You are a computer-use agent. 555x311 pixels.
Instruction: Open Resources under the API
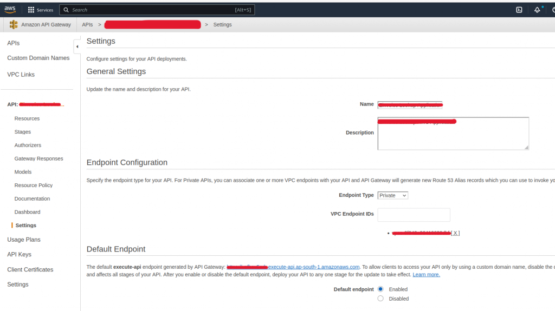(27, 118)
